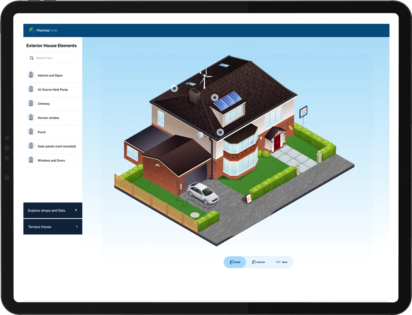Viewport: 412px width, 315px height.
Task: Click the Dormer window icon
Action: [x=31, y=117]
